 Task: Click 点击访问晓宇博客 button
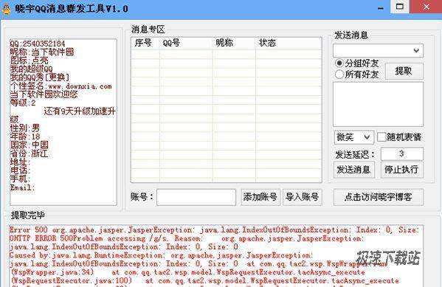[x=379, y=197]
